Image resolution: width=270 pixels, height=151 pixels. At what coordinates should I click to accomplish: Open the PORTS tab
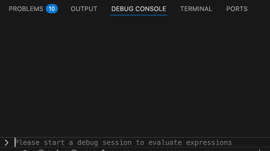[237, 9]
